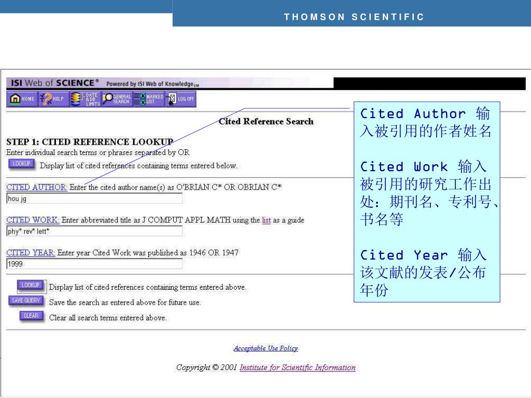Viewport: 531px width, 398px height.
Task: Open Institute for Scientific Information link
Action: coord(298,367)
